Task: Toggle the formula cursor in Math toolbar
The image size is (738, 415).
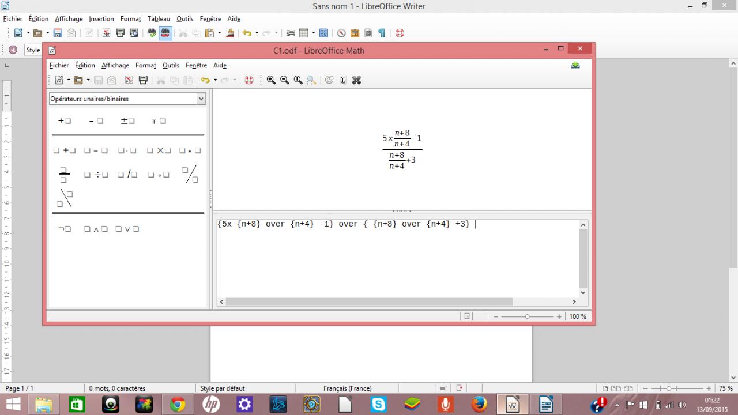Action: (343, 80)
